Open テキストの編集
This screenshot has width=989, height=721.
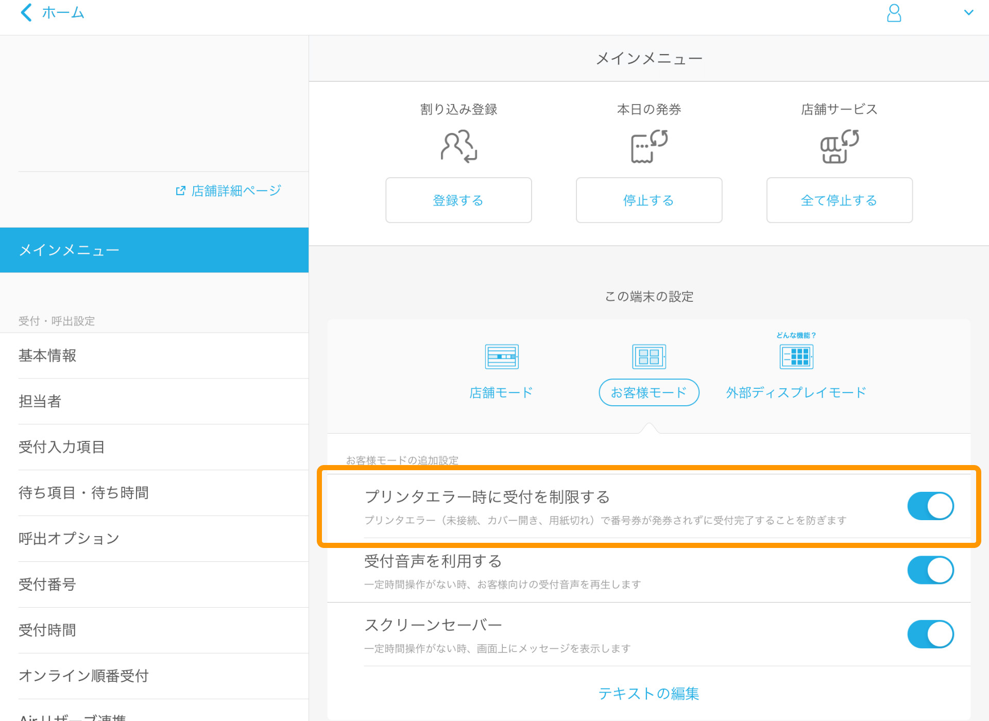click(x=649, y=694)
